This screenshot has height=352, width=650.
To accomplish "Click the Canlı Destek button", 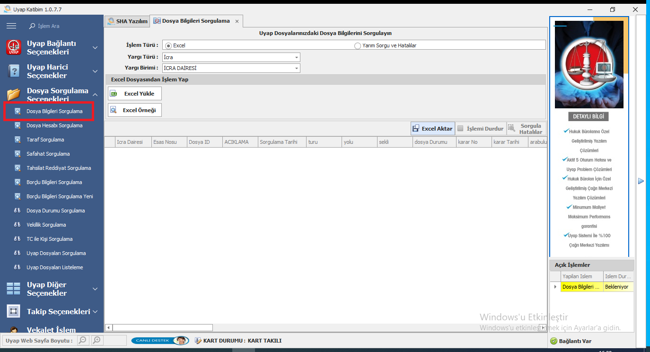I will 159,341.
